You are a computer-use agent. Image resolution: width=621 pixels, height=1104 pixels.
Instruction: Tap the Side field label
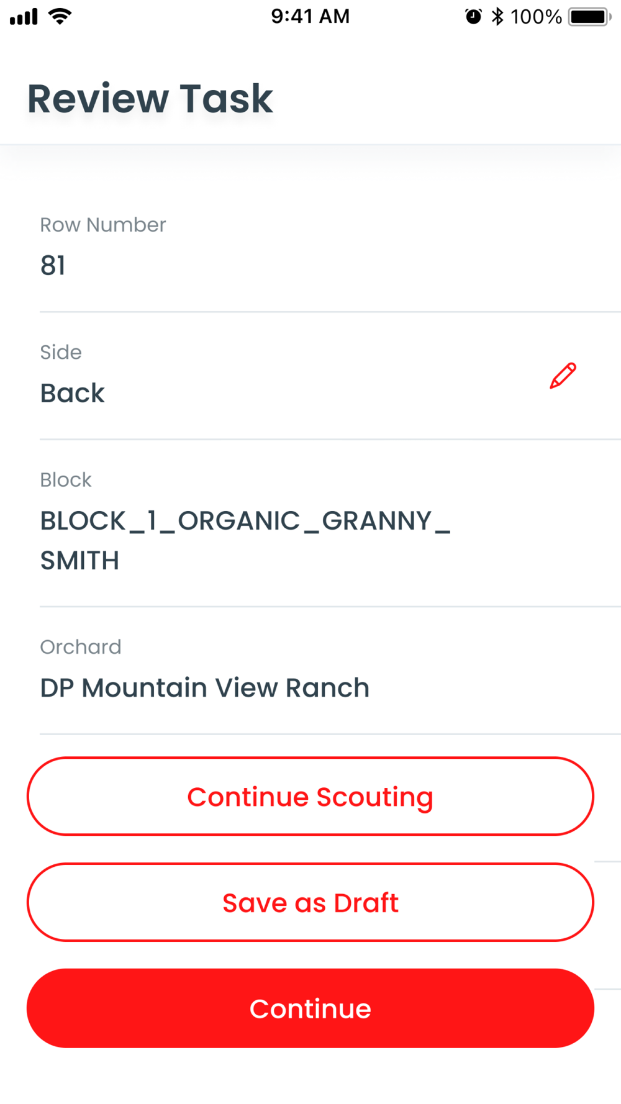61,352
